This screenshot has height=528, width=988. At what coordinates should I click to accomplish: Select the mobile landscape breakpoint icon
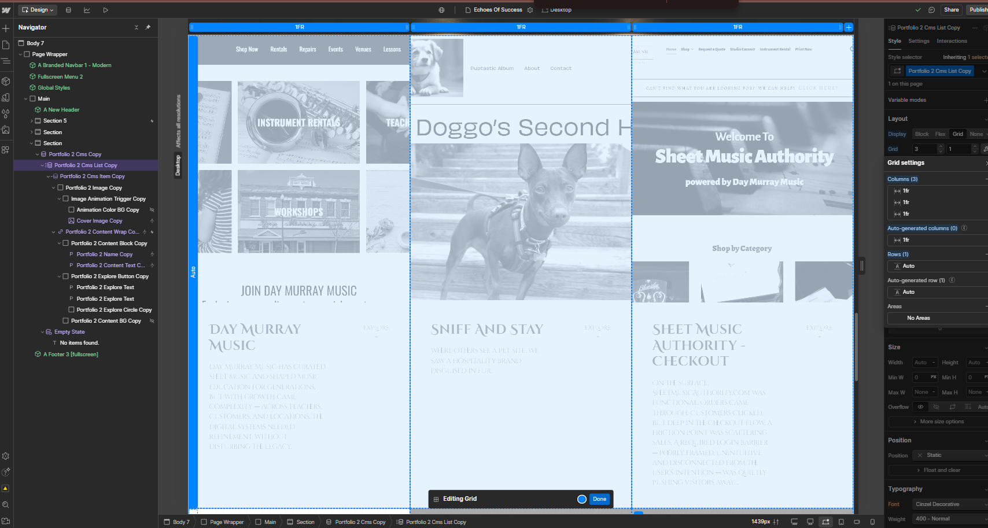coord(857,522)
